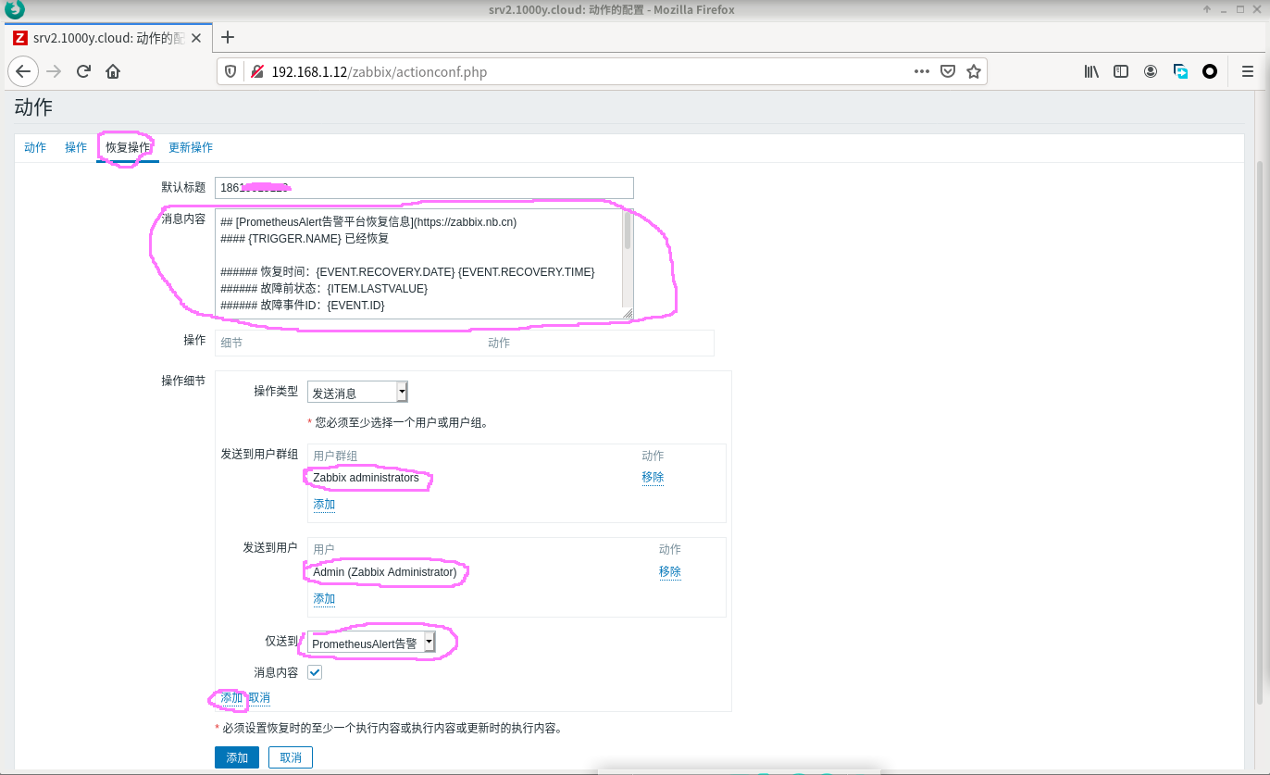The height and width of the screenshot is (775, 1270).
Task: Toggle the 消息内容 checkbox
Action: [x=315, y=672]
